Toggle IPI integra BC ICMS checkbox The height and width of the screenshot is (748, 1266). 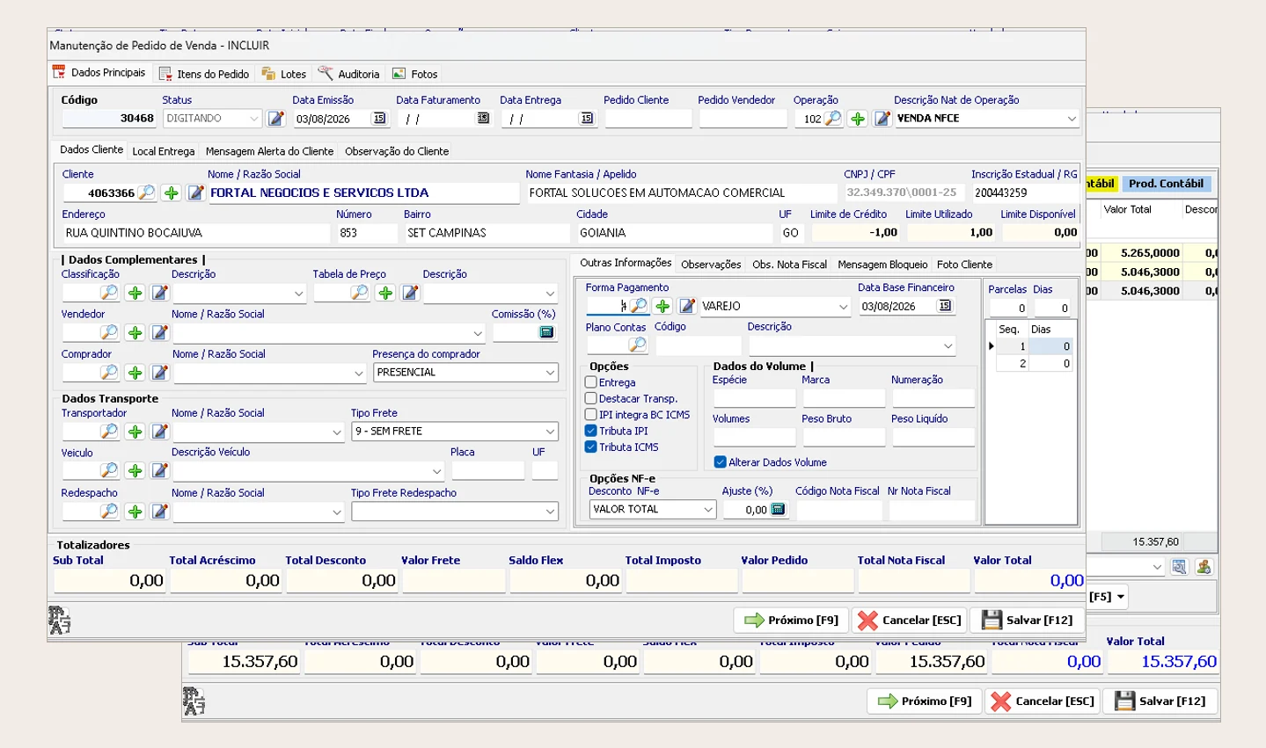coord(591,414)
